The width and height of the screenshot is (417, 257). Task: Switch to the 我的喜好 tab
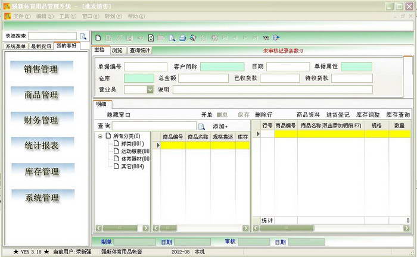pos(67,46)
